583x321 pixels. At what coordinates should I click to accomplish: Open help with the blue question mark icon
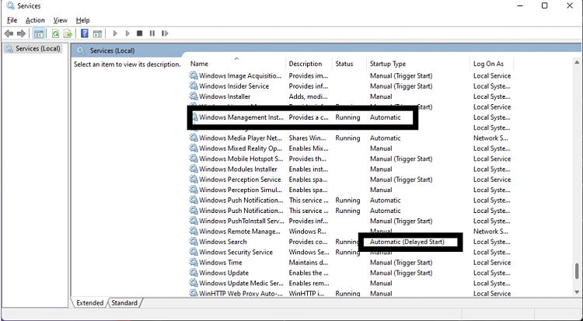point(85,33)
